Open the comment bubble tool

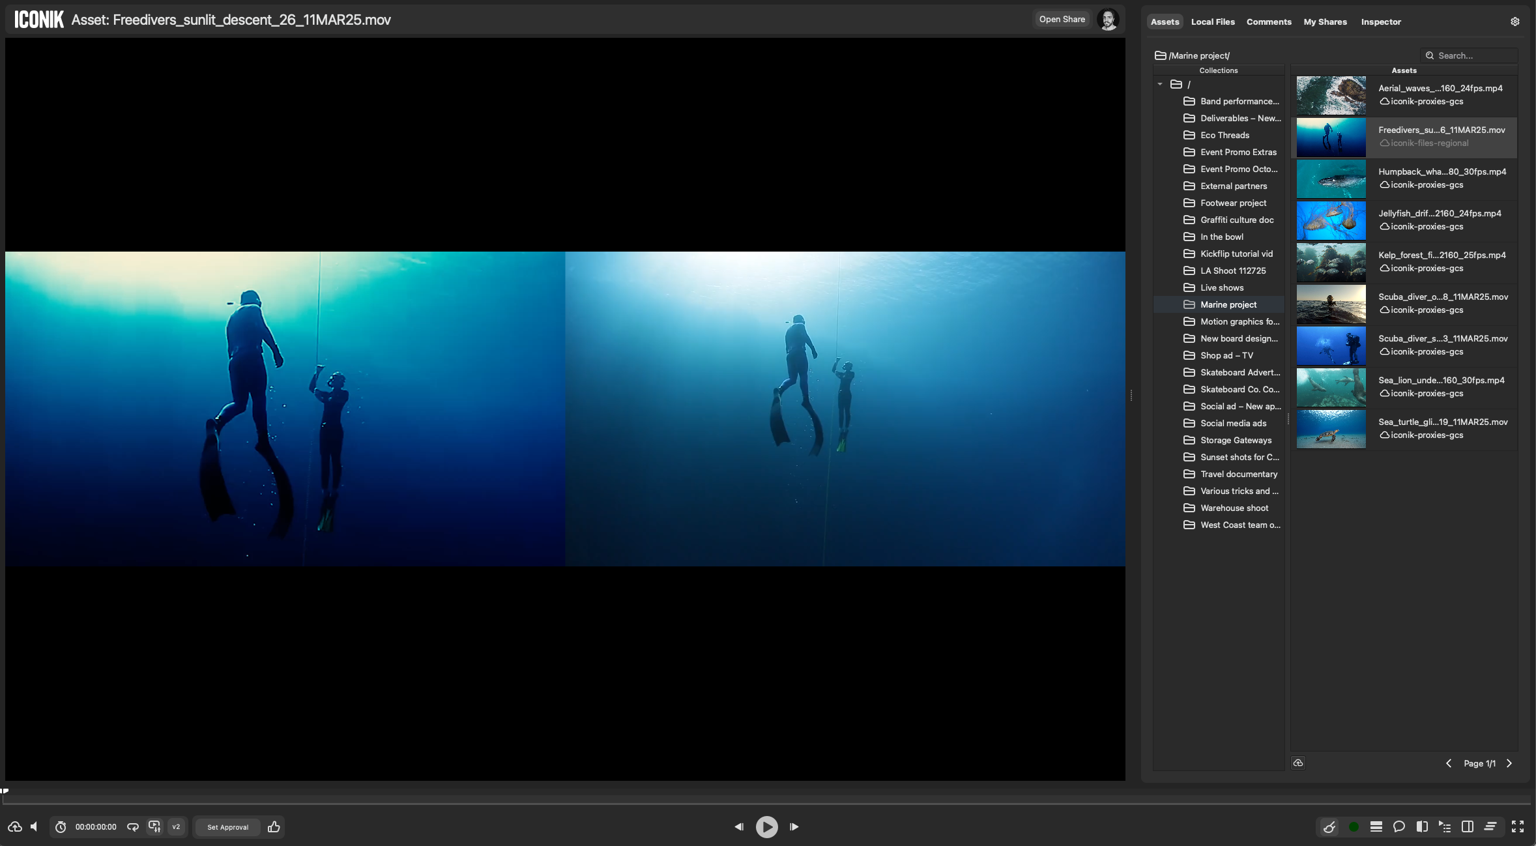tap(1398, 826)
